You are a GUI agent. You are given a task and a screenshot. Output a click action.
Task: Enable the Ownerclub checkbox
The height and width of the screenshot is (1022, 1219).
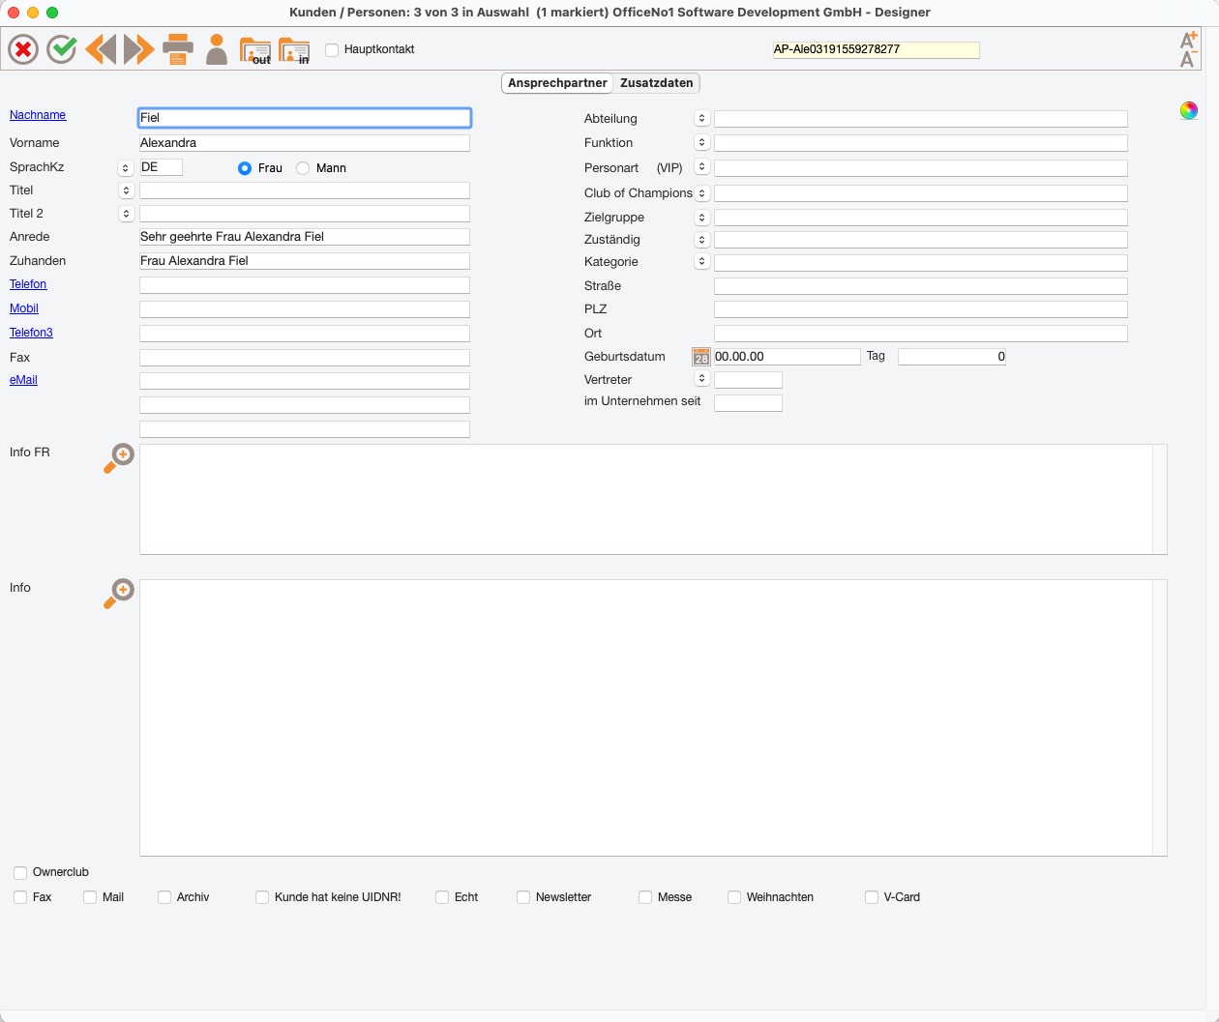(x=20, y=873)
